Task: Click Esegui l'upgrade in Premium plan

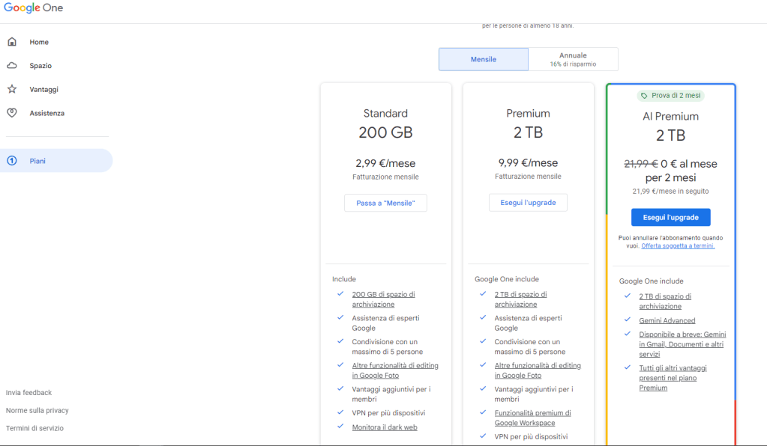Action: (x=528, y=203)
